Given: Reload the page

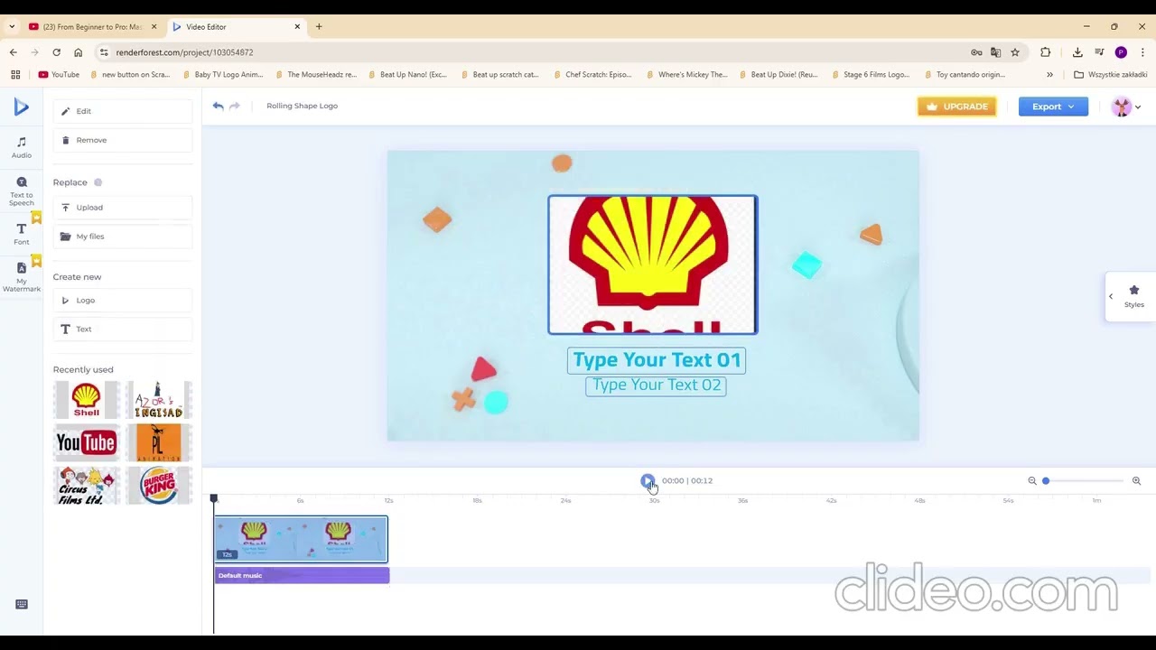Looking at the screenshot, I should pyautogui.click(x=57, y=52).
